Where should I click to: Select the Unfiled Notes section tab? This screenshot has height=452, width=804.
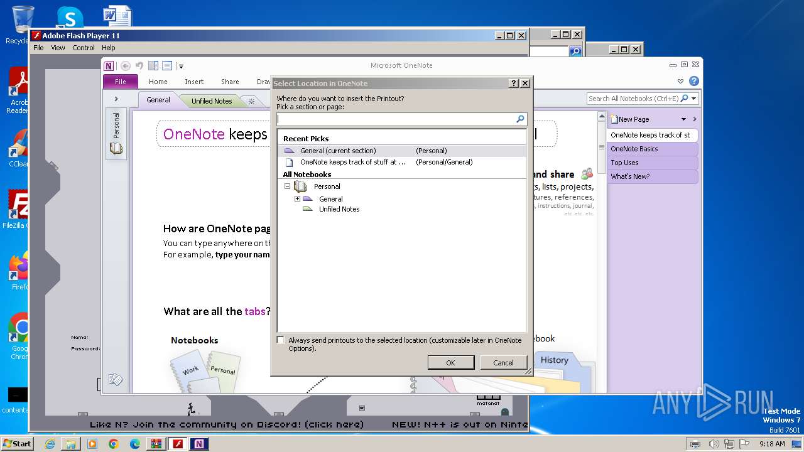212,100
